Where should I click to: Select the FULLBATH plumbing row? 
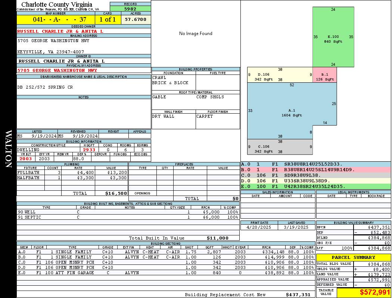tap(72, 172)
